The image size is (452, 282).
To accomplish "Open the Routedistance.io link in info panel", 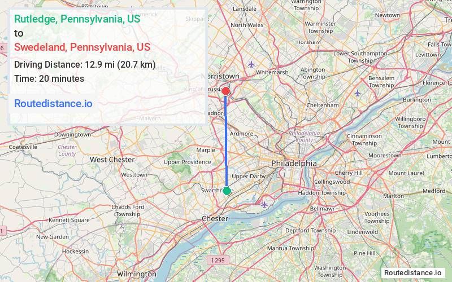I will tap(53, 103).
